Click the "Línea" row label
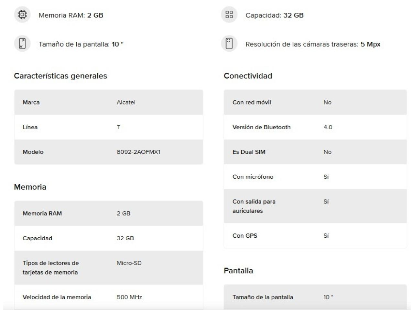This screenshot has width=414, height=310. (x=30, y=127)
